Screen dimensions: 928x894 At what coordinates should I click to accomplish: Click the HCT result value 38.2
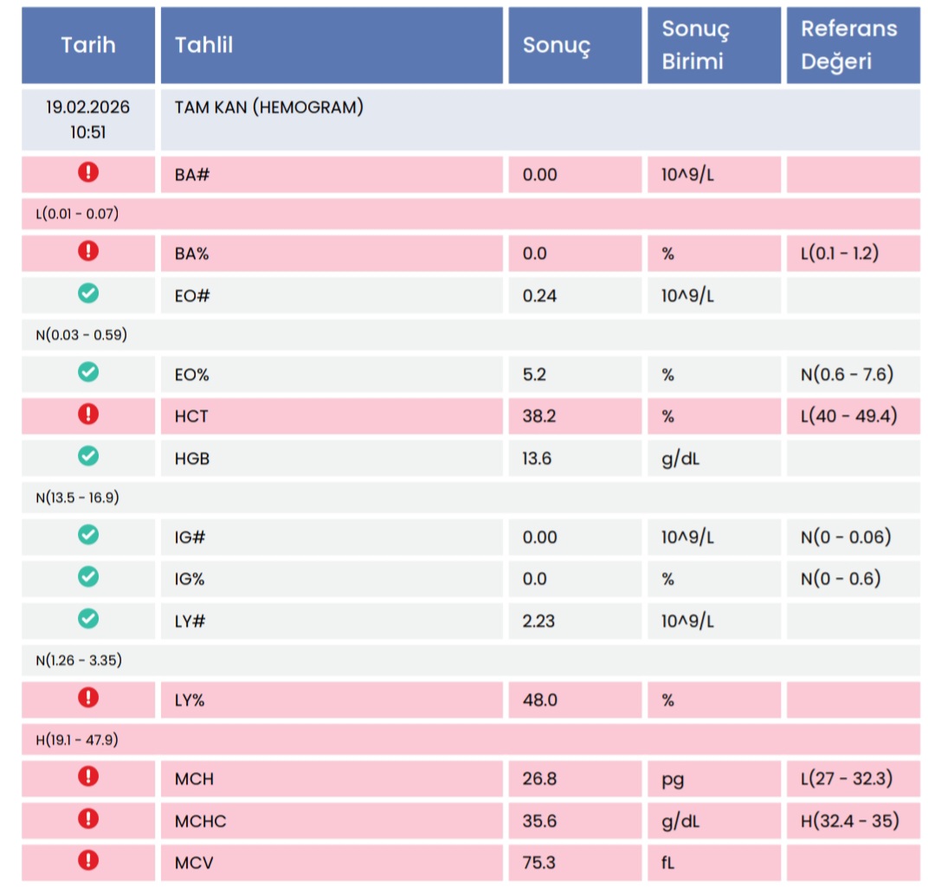538,416
